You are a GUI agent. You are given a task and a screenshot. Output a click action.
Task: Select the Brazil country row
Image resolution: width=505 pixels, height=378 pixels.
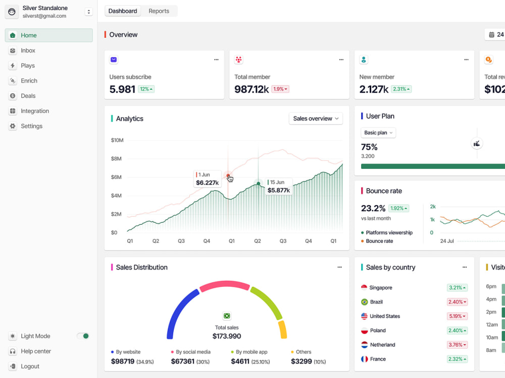coord(414,302)
